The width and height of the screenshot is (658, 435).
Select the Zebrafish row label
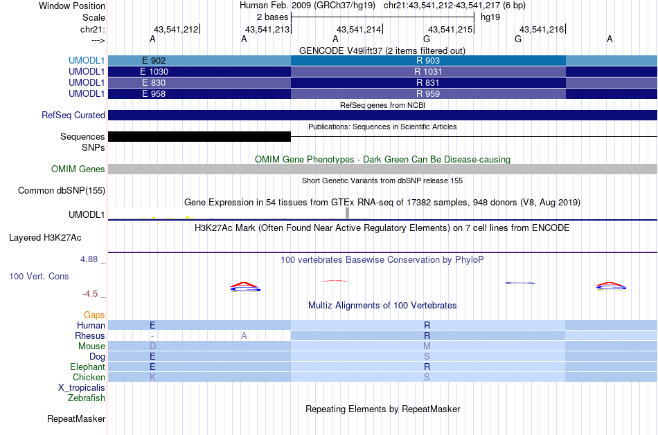click(87, 398)
